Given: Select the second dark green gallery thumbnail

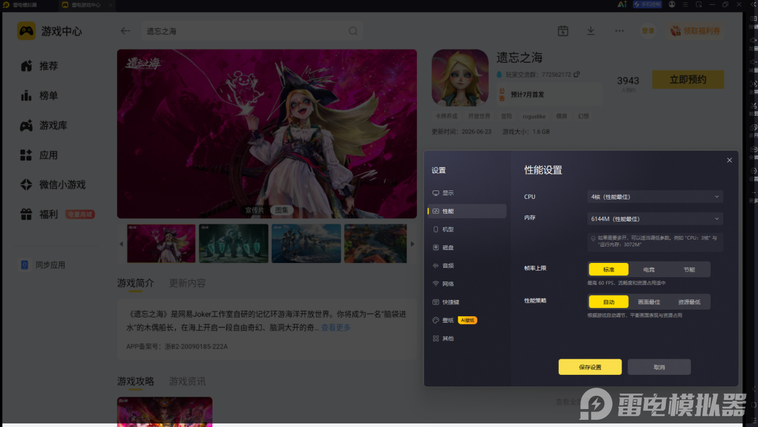Looking at the screenshot, I should coord(234,244).
